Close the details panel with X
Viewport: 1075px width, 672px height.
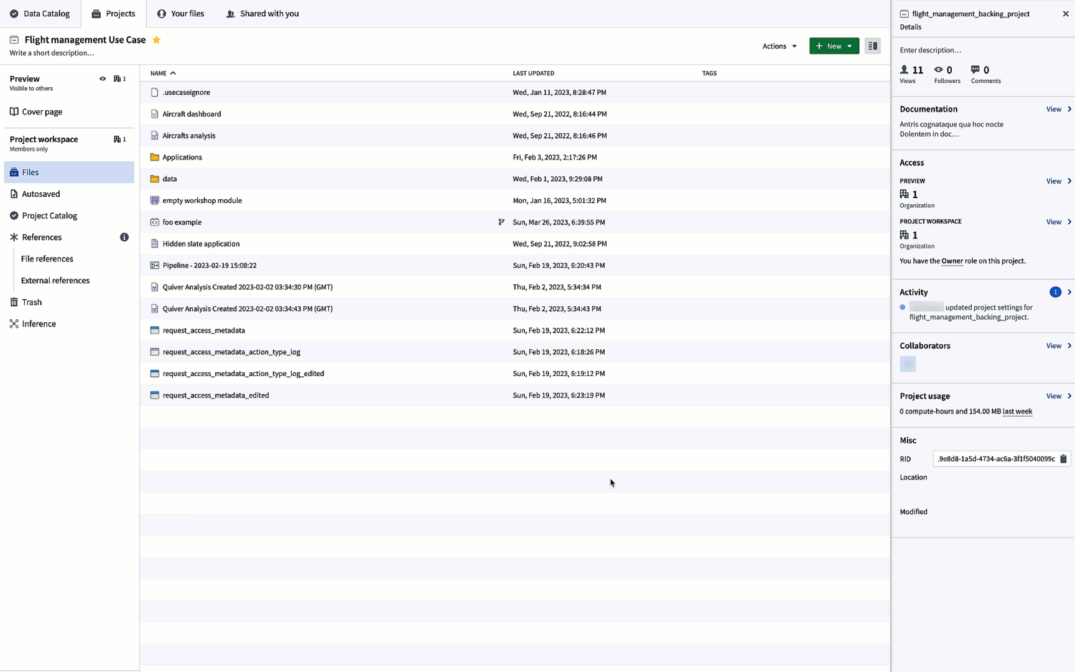pyautogui.click(x=1065, y=14)
